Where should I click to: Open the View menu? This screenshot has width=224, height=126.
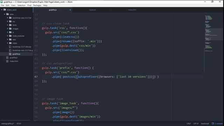click(13, 5)
